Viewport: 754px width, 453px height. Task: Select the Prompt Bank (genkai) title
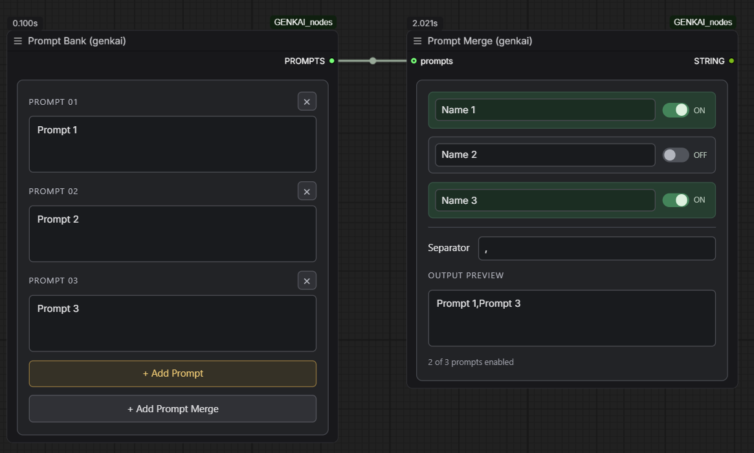[x=77, y=41]
